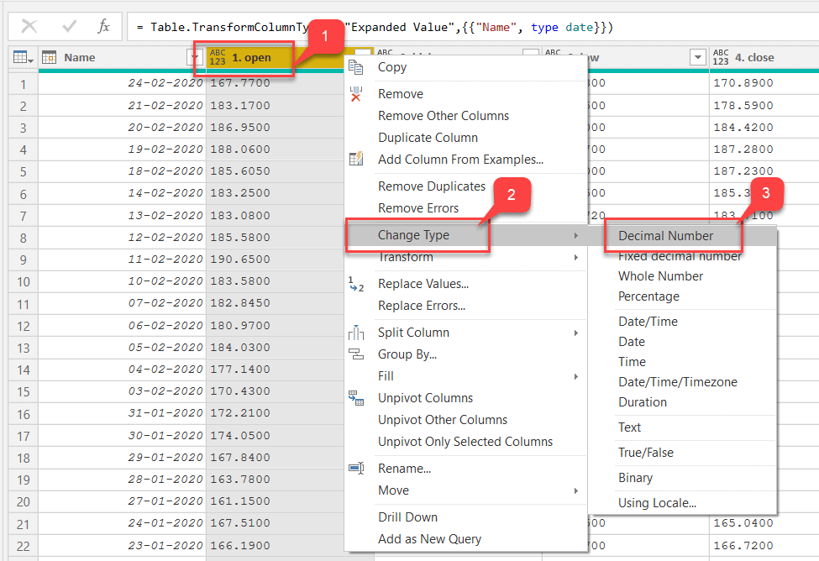The image size is (819, 561).
Task: Confirm the formula with the checkmark icon
Action: tap(69, 26)
